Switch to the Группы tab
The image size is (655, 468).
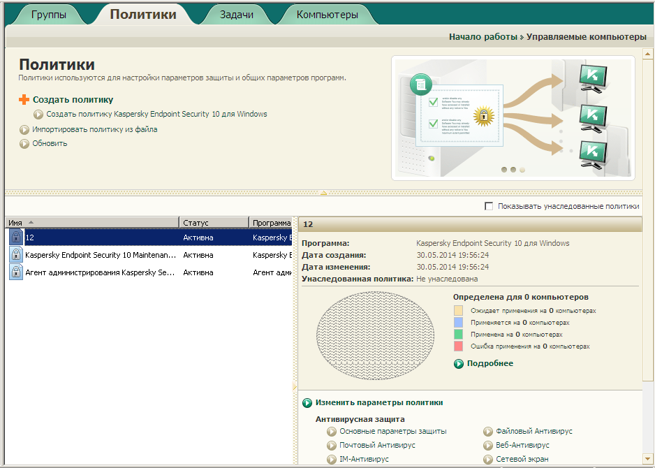[48, 15]
